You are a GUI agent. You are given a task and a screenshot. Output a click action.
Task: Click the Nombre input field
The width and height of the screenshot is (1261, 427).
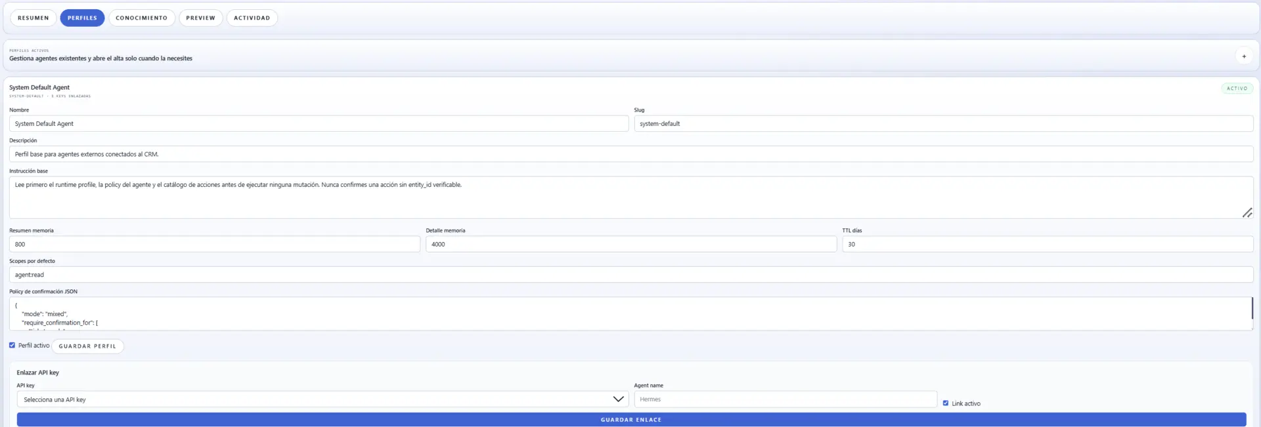(x=319, y=123)
